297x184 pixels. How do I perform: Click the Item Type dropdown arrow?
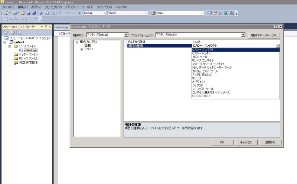[278, 46]
